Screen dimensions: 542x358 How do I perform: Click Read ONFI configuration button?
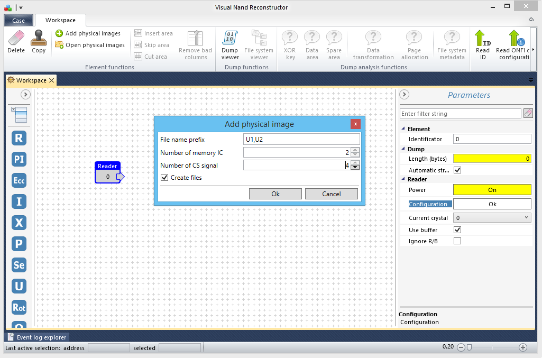[512, 45]
